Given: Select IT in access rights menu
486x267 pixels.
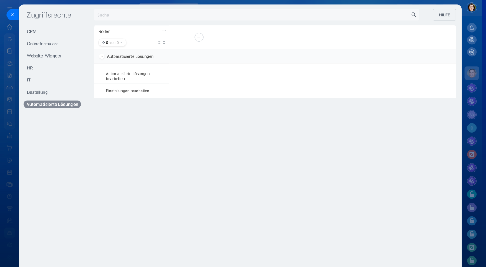Looking at the screenshot, I should pos(29,80).
